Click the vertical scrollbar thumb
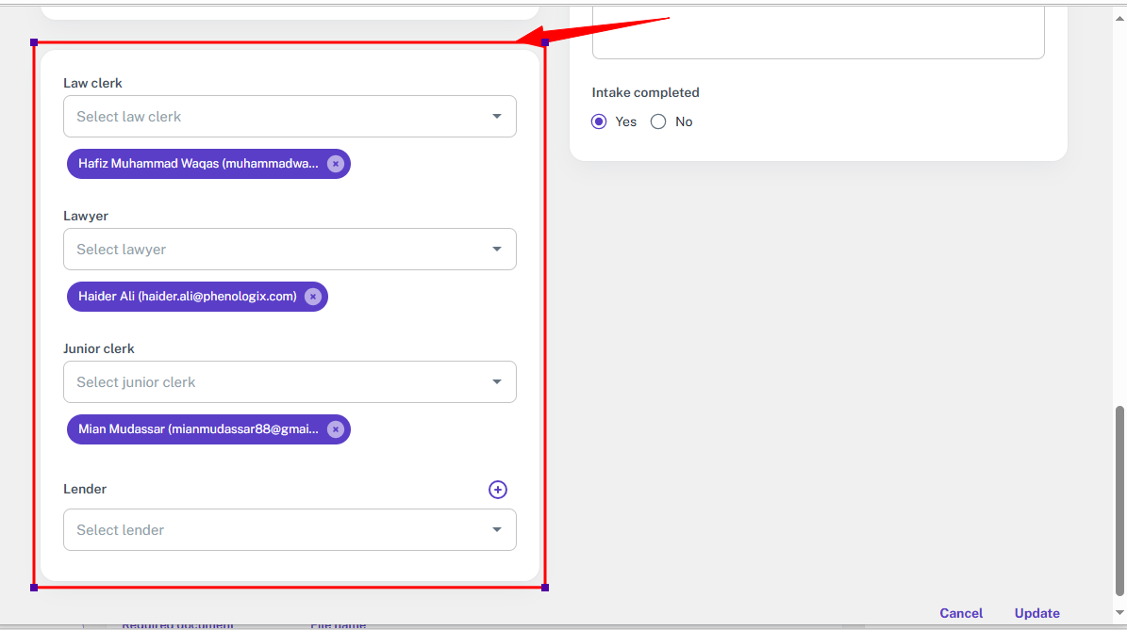 tap(1119, 499)
